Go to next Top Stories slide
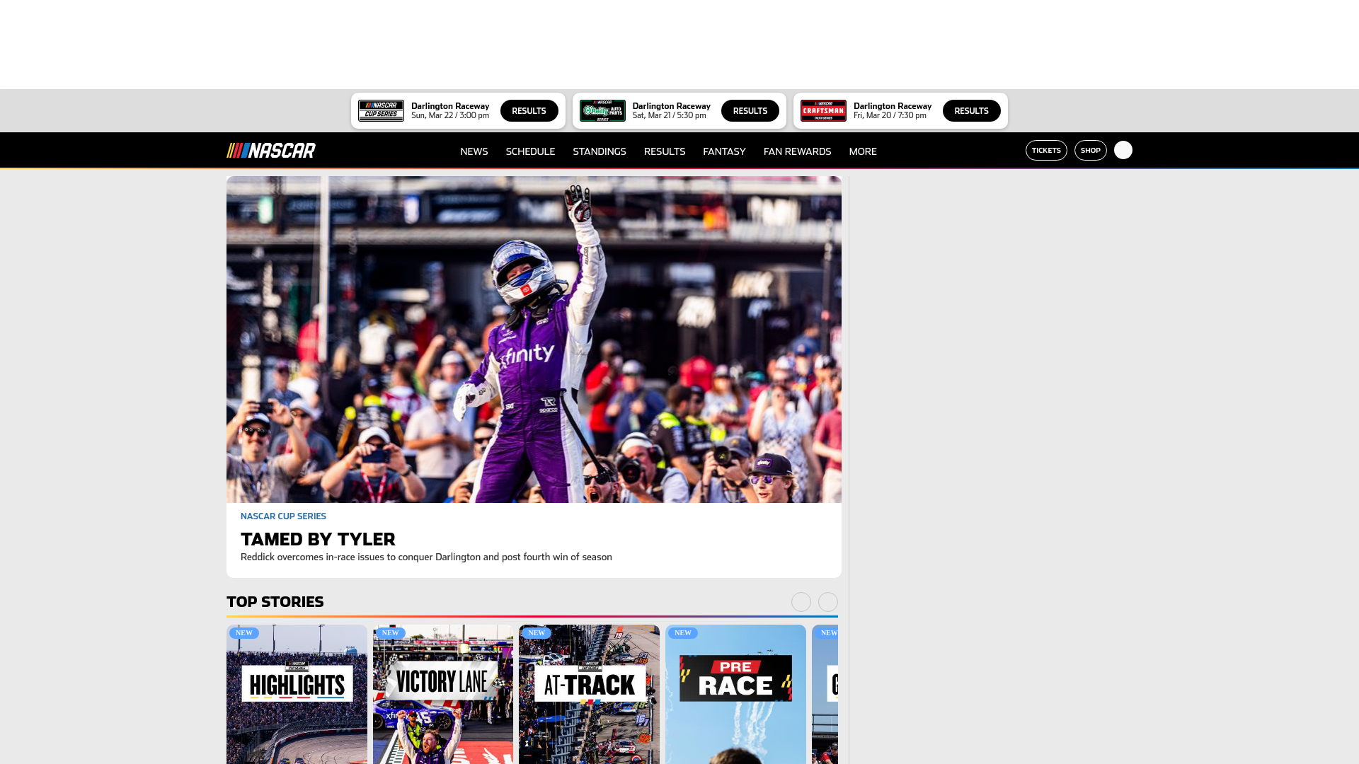Screen dimensions: 1359x764 tap(828, 602)
